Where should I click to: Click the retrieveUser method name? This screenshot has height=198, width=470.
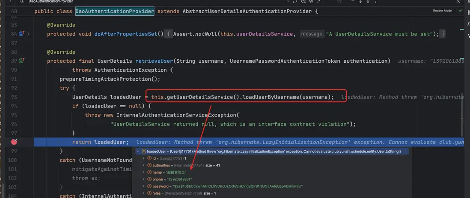[x=154, y=61]
